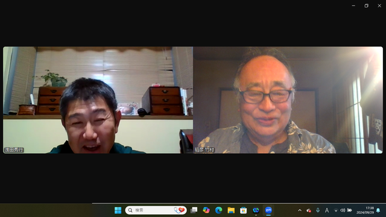
Task: Select the left participant video tile
Action: [x=98, y=100]
